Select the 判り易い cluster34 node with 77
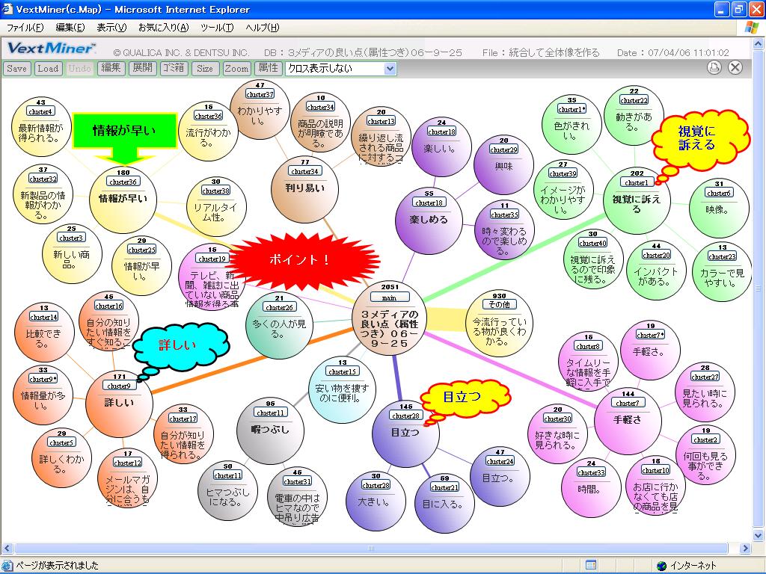766x574 pixels. (x=305, y=190)
